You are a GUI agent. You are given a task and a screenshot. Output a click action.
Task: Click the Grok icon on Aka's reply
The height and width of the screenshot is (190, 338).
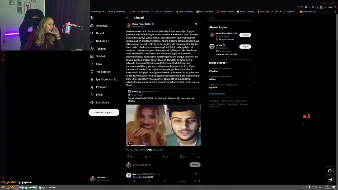[196, 174]
